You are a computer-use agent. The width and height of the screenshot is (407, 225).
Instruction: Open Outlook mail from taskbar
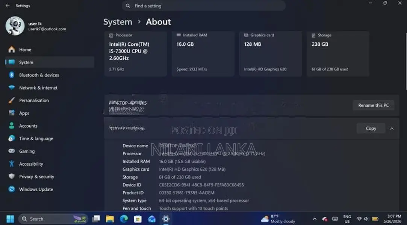[151, 219]
